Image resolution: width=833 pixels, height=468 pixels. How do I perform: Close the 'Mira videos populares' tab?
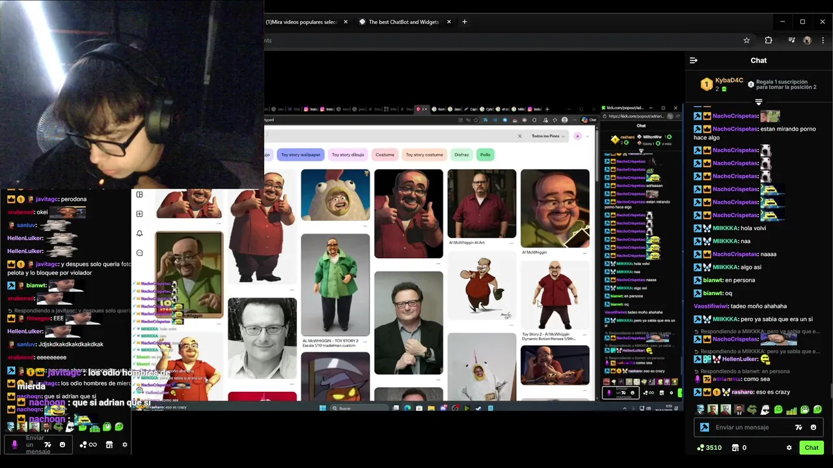point(346,22)
